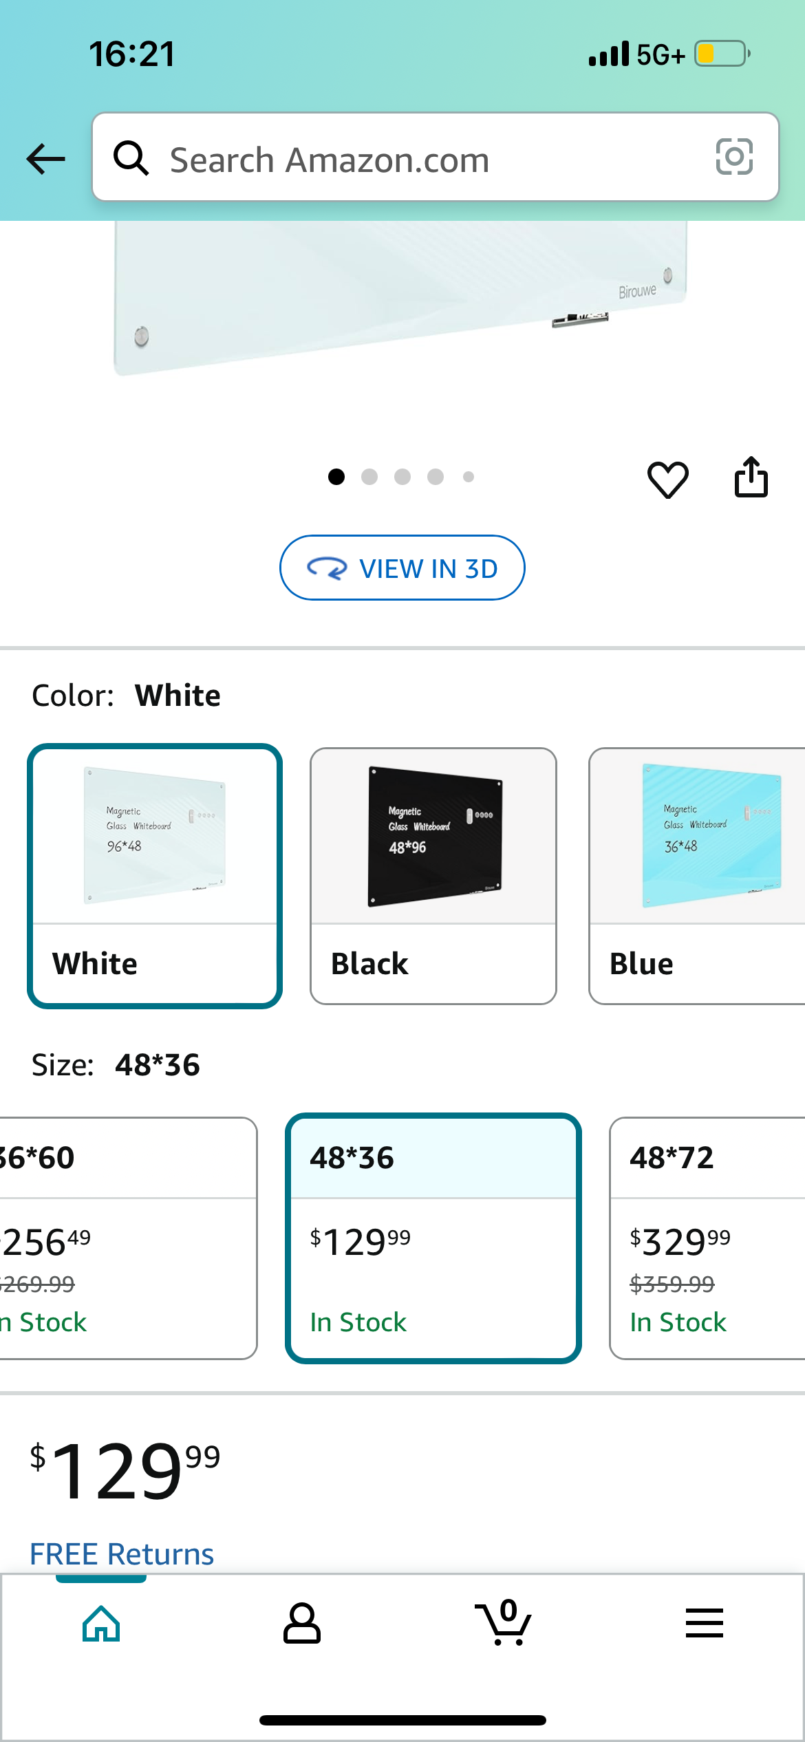
Task: Open the shopping cart icon
Action: (x=503, y=1622)
